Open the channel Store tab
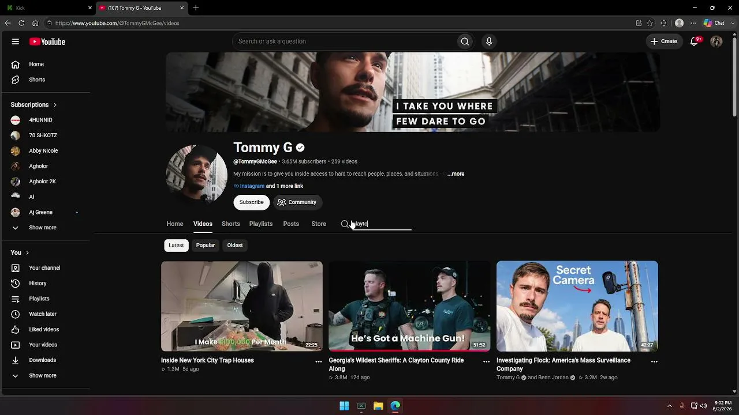Viewport: 739px width, 415px height. (319, 224)
